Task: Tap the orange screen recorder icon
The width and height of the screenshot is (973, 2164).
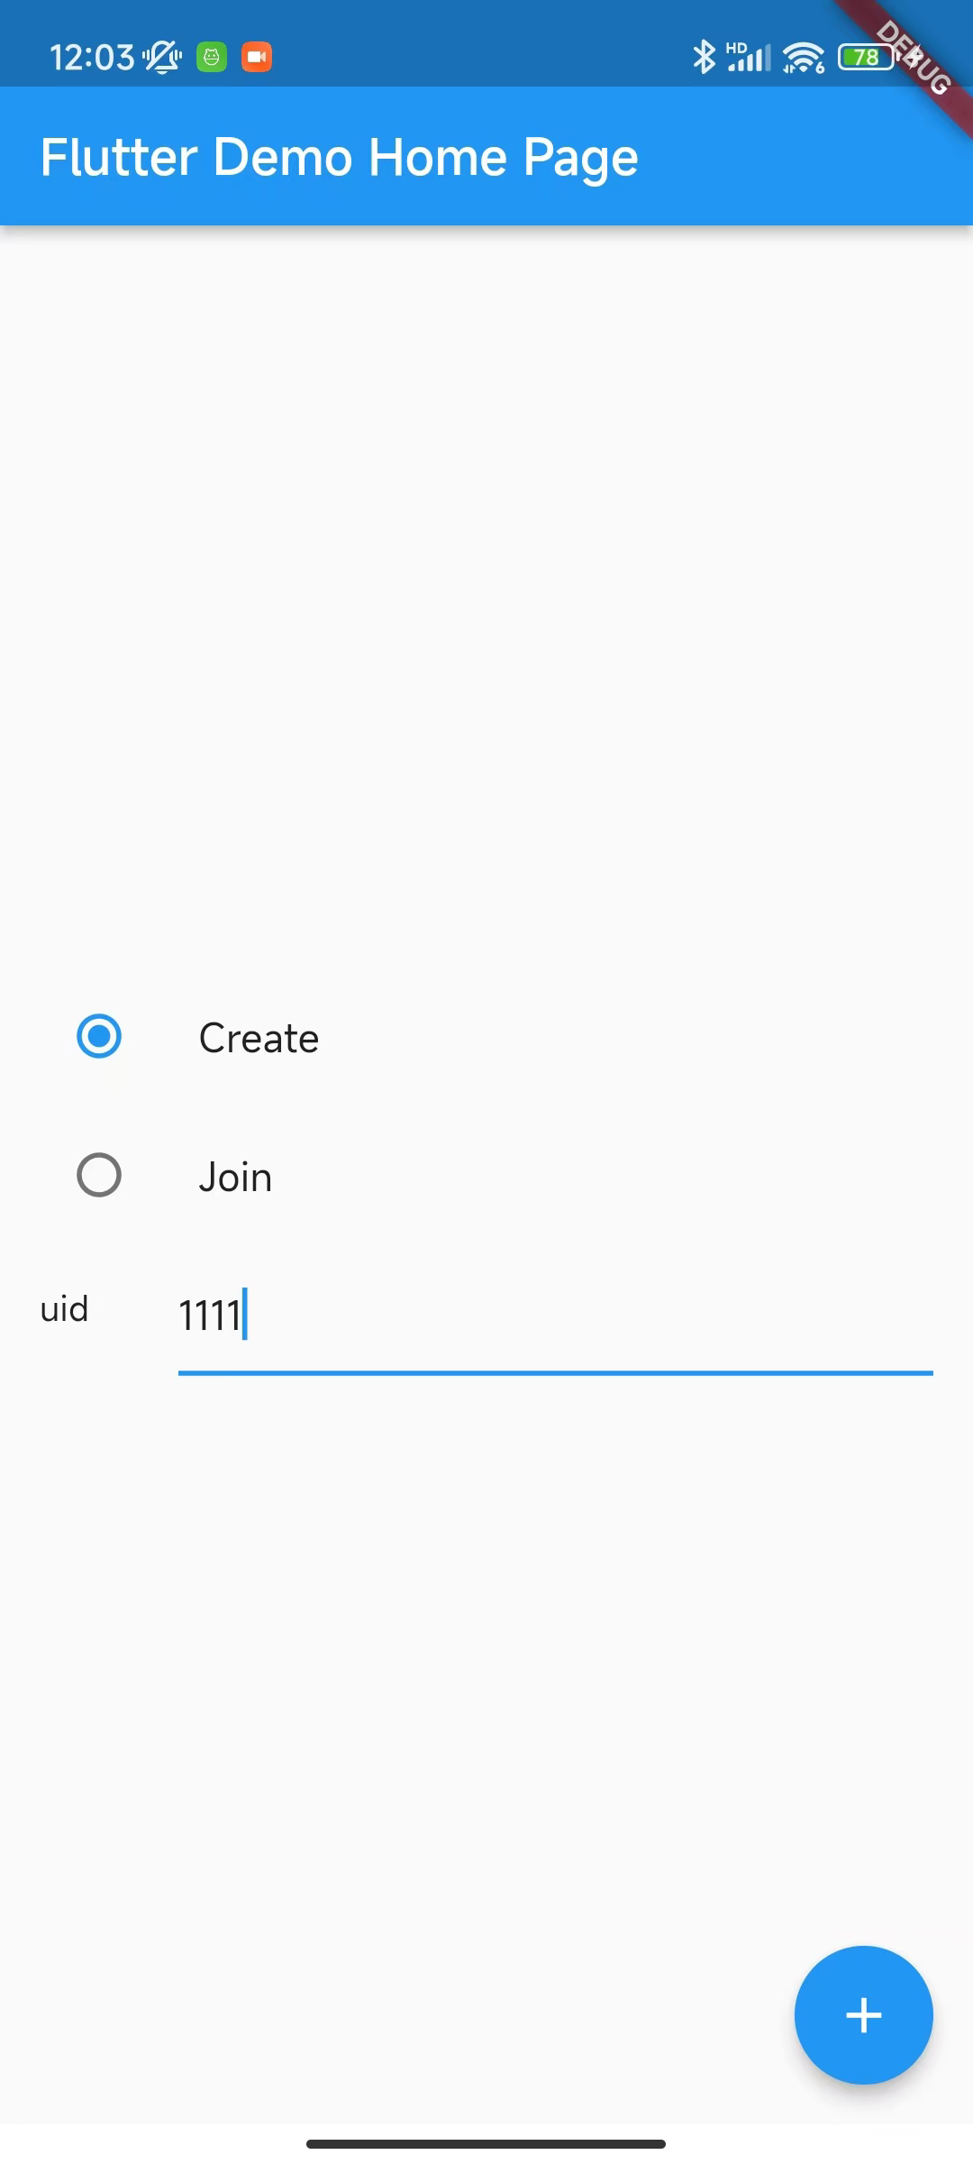Action: point(257,57)
